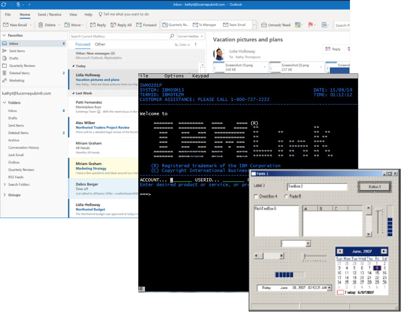Select Debra Berger's Time off email
This screenshot has width=411, height=321.
(x=104, y=189)
